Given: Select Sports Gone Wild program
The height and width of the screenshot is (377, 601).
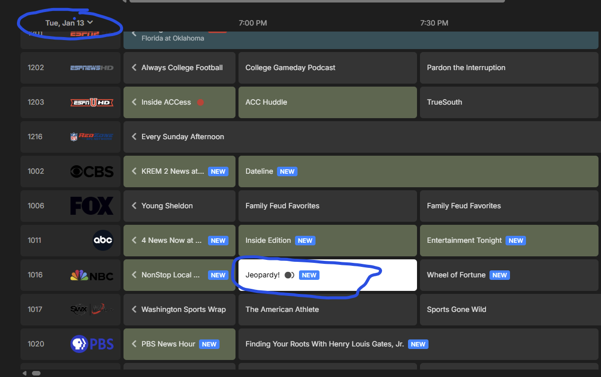Looking at the screenshot, I should [x=509, y=309].
